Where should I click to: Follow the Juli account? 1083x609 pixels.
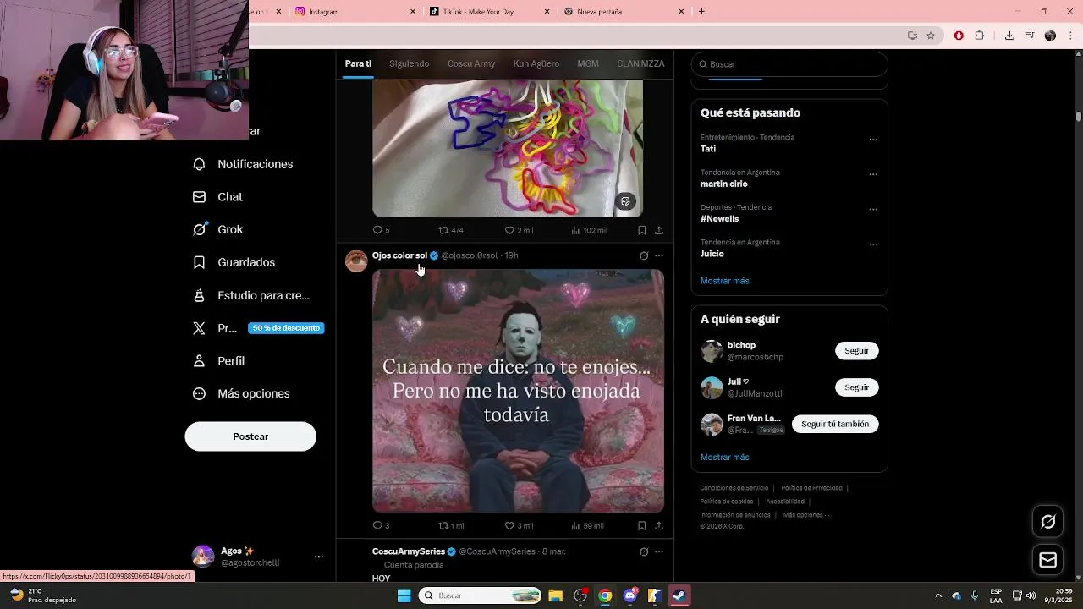click(x=856, y=387)
